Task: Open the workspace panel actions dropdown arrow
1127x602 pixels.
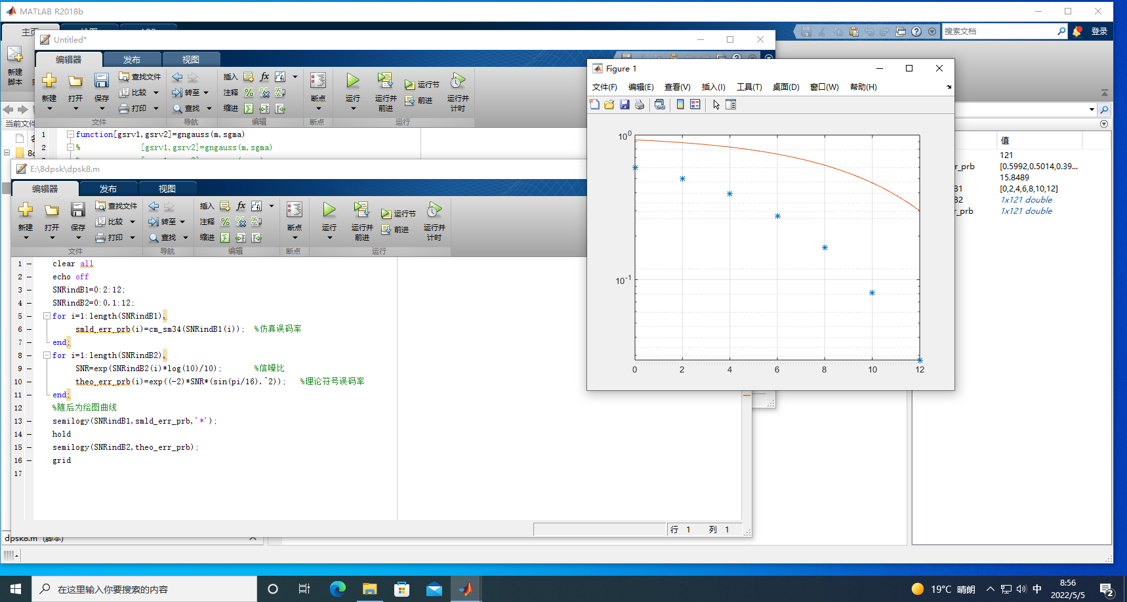Action: point(1104,124)
